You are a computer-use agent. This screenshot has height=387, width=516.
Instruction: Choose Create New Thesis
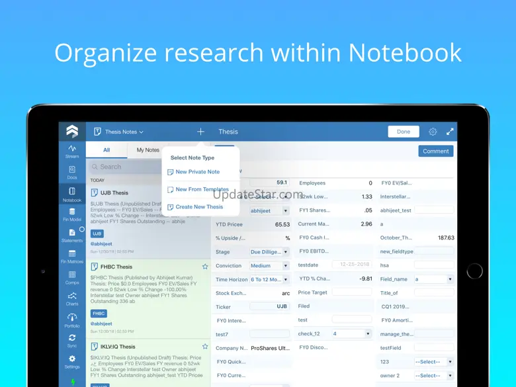[x=195, y=207]
